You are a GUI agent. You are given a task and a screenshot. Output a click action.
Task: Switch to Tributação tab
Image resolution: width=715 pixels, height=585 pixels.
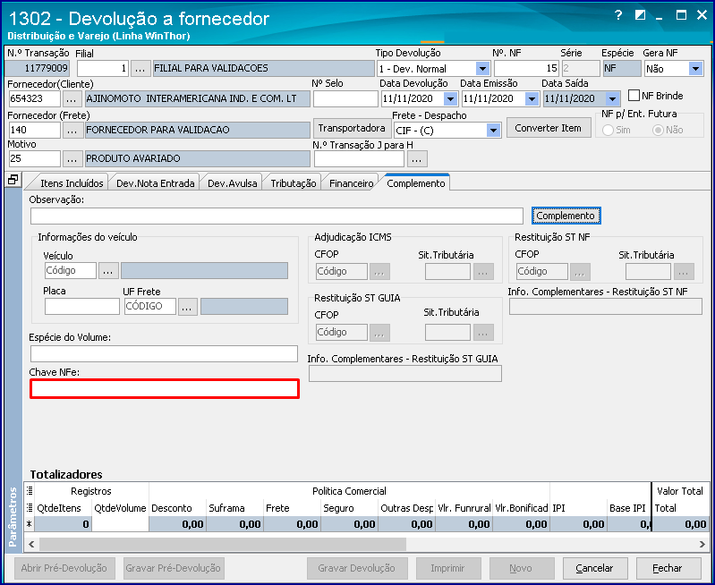click(x=294, y=183)
